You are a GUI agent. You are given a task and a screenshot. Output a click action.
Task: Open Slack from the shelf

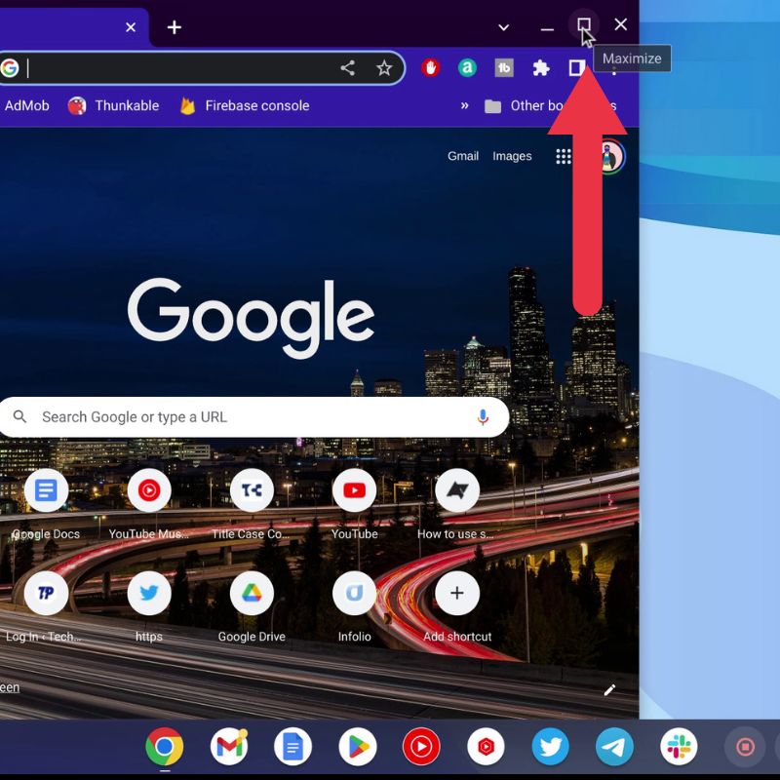679,747
